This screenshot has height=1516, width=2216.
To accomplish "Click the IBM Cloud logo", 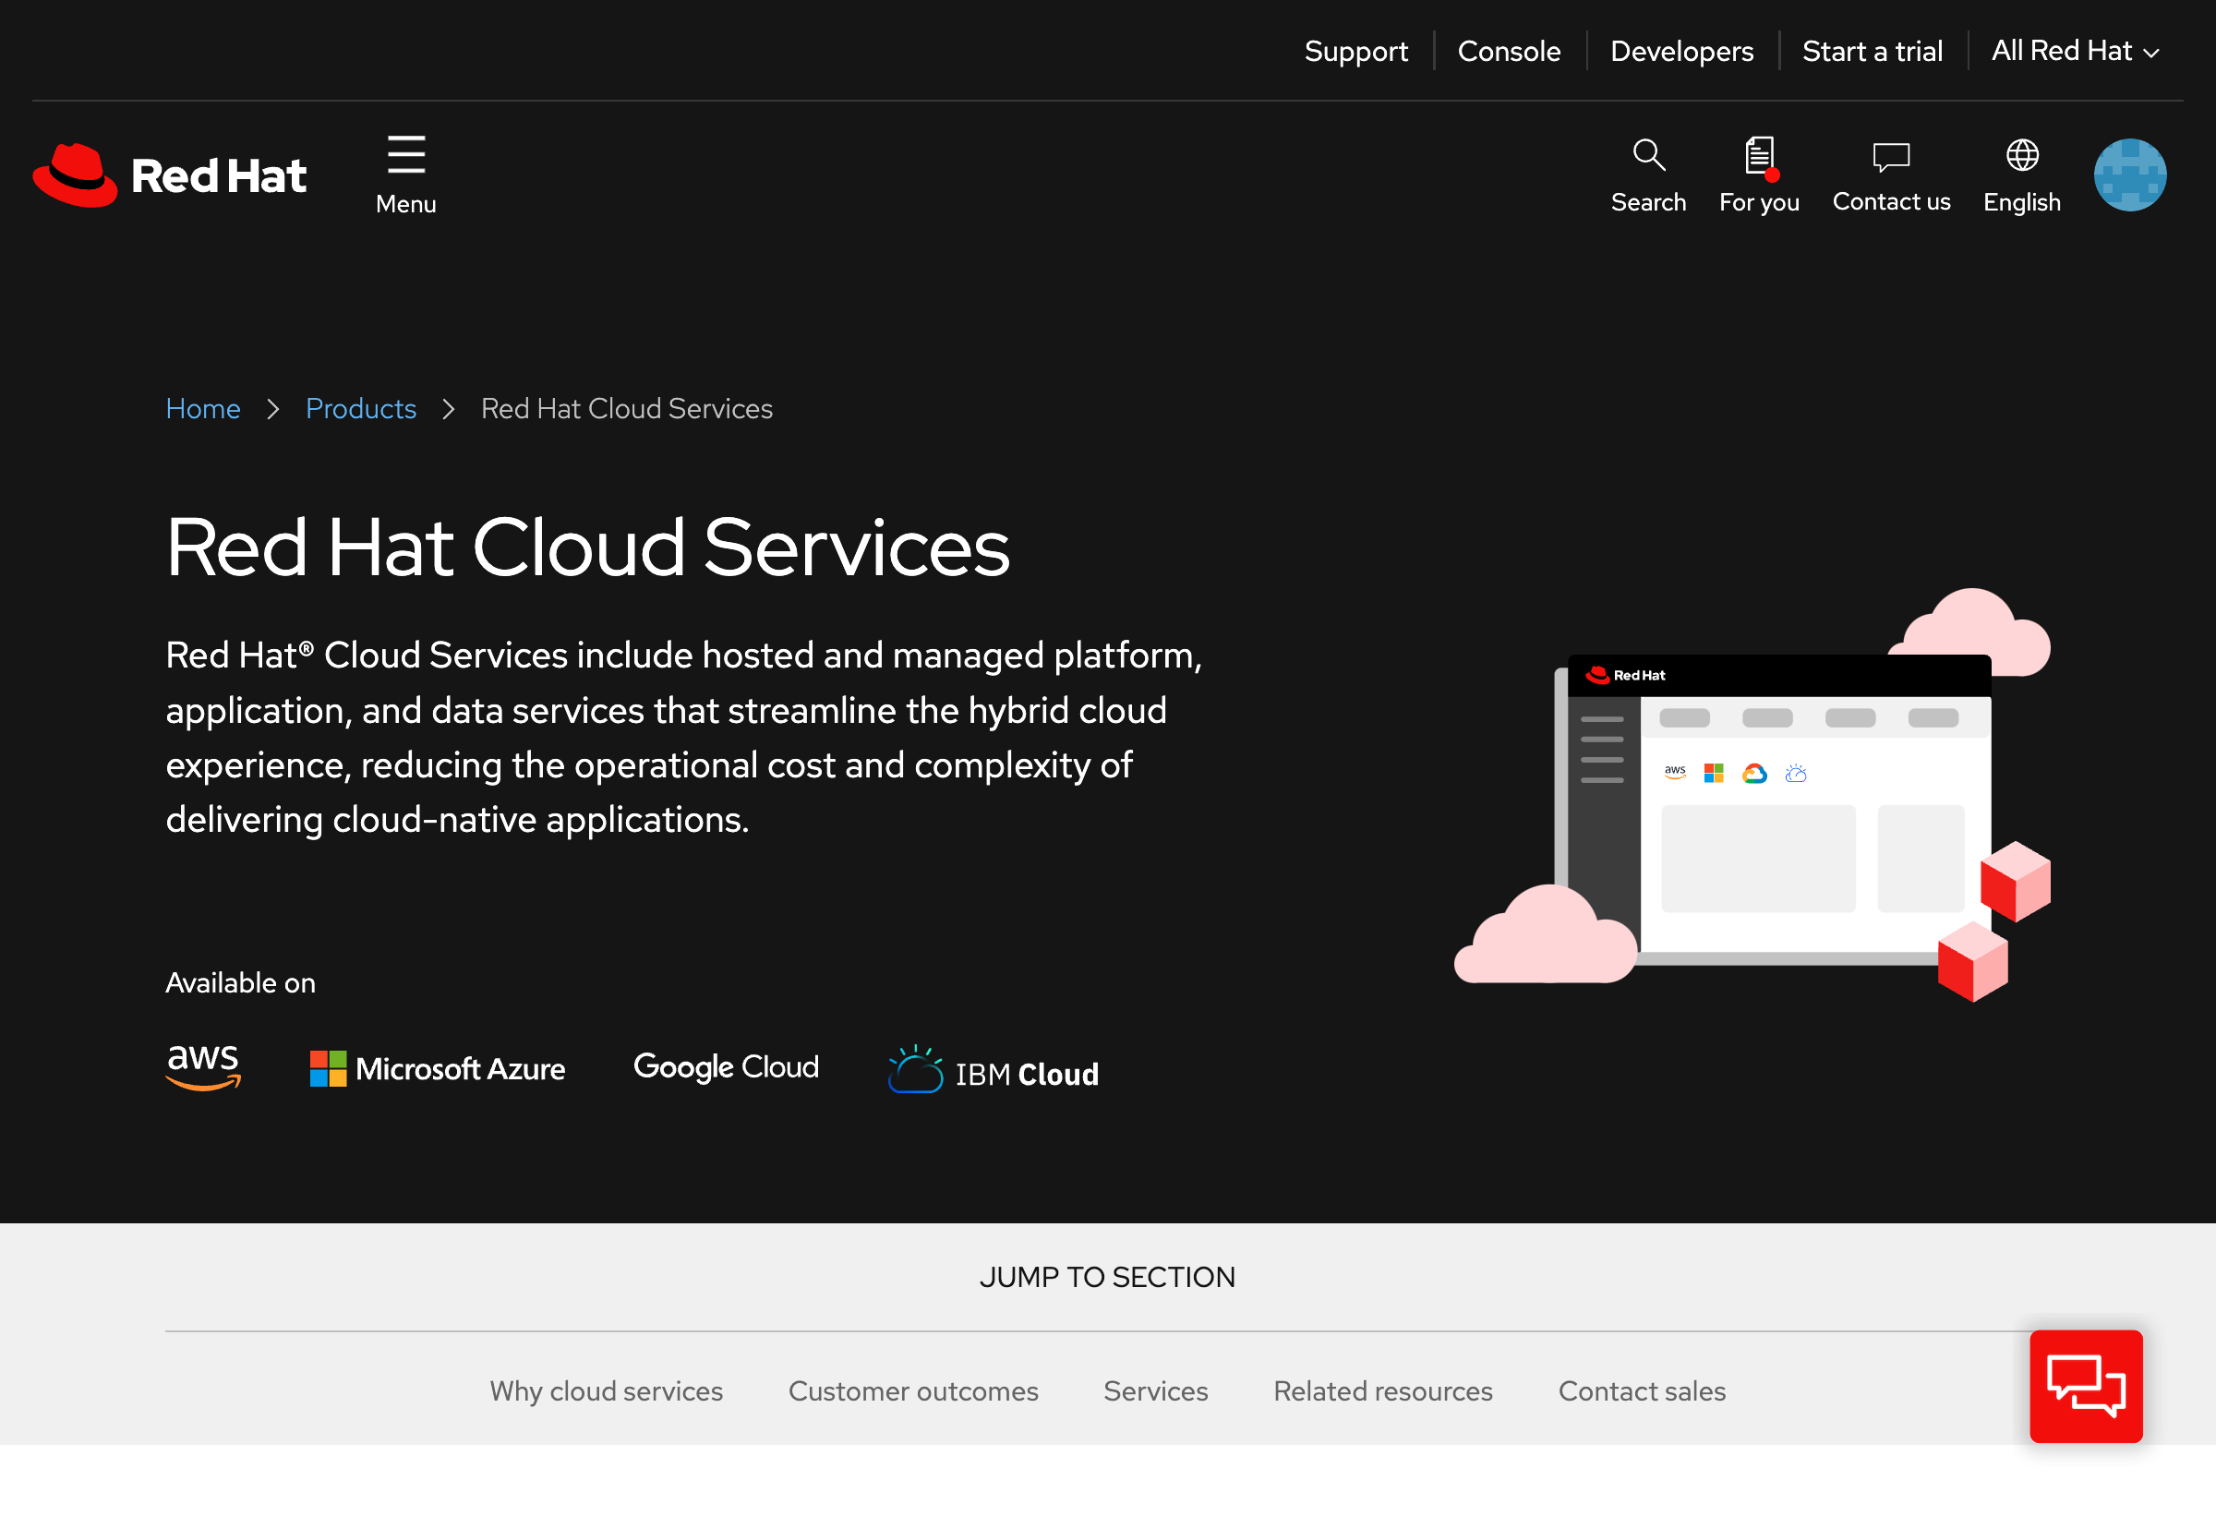I will pos(993,1070).
